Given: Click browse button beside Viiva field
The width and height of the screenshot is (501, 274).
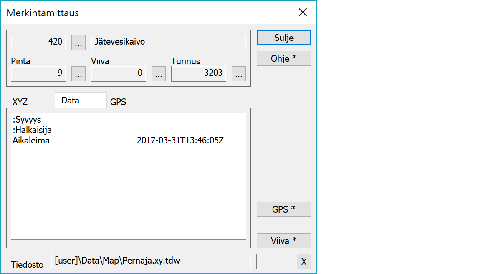Looking at the screenshot, I should (x=159, y=74).
